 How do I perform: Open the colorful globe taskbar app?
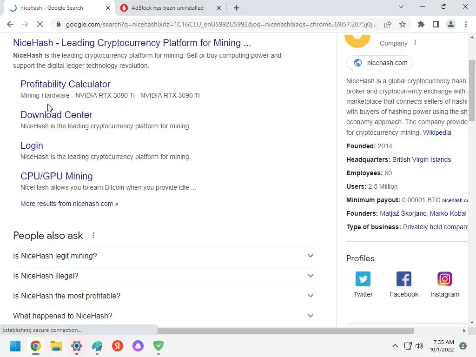pyautogui.click(x=97, y=346)
